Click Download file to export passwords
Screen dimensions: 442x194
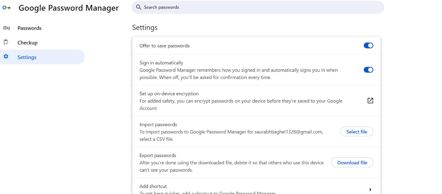(x=352, y=163)
